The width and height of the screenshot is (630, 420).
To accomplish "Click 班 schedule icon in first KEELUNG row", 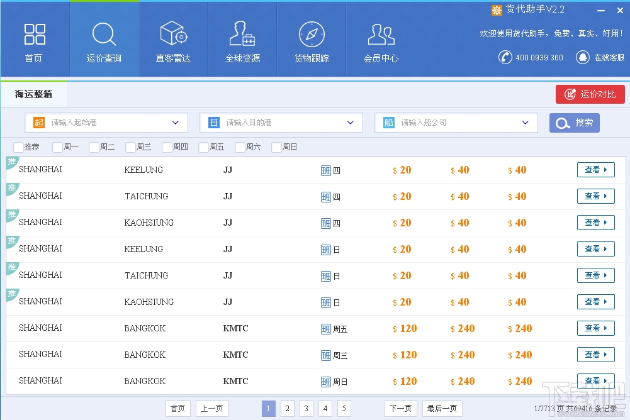I will click(326, 170).
